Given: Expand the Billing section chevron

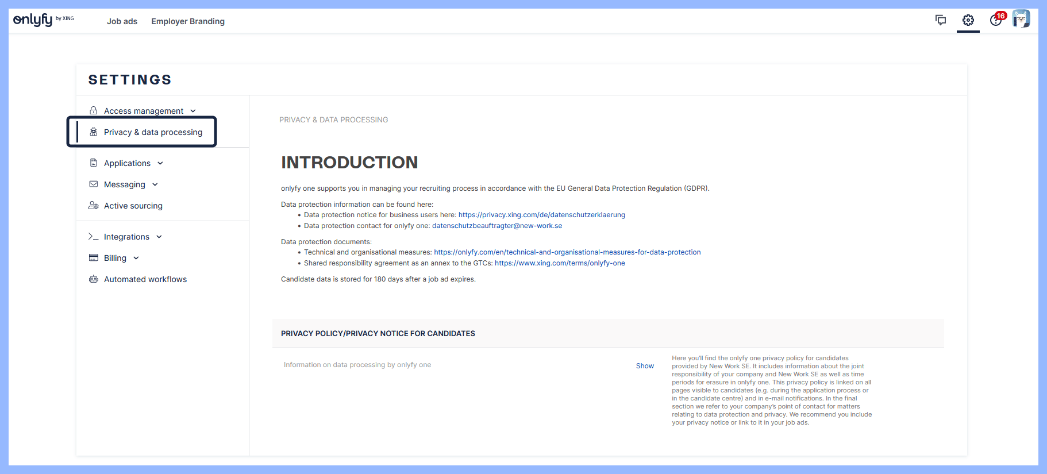Looking at the screenshot, I should click(136, 258).
